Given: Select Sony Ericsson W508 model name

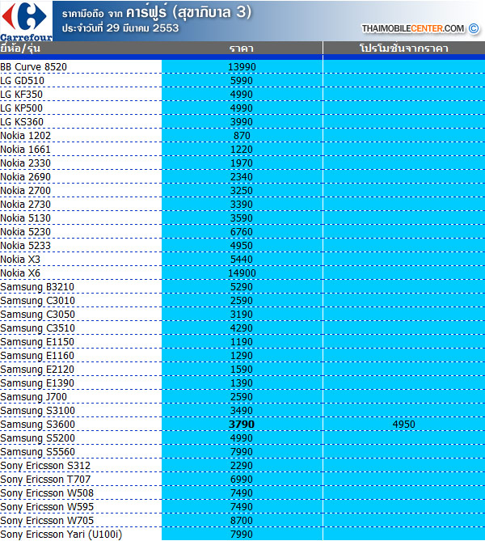Looking at the screenshot, I should pyautogui.click(x=47, y=493).
